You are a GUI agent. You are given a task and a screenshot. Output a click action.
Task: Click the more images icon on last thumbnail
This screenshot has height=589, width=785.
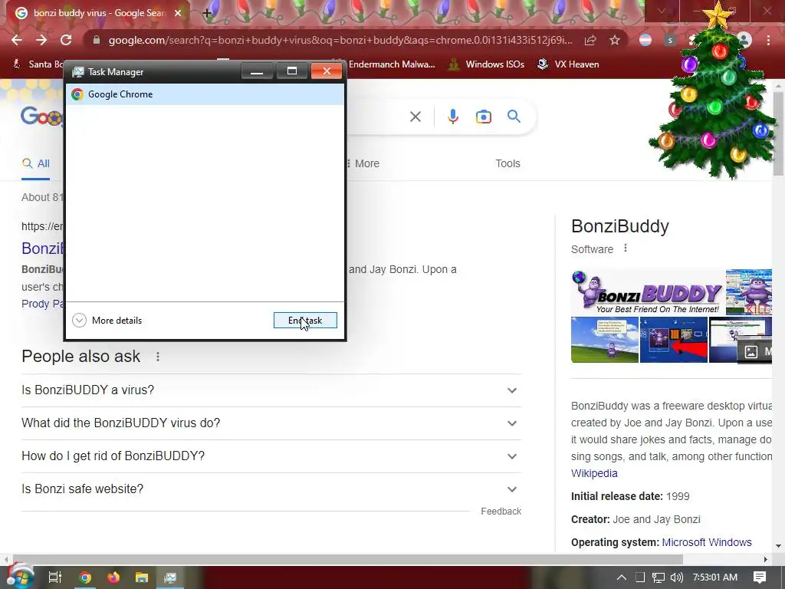tap(751, 351)
